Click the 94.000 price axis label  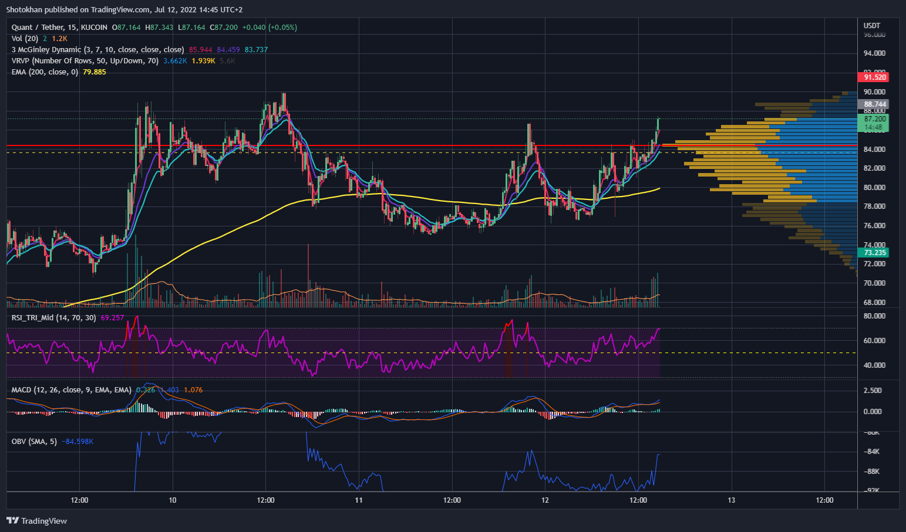point(875,53)
